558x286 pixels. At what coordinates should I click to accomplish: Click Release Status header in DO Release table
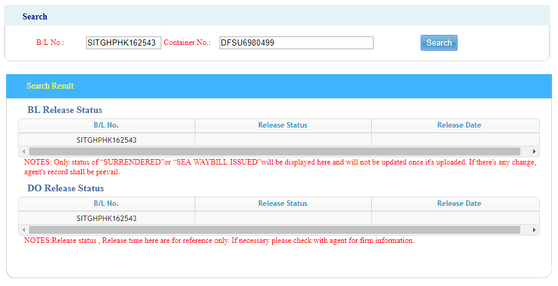tap(283, 203)
